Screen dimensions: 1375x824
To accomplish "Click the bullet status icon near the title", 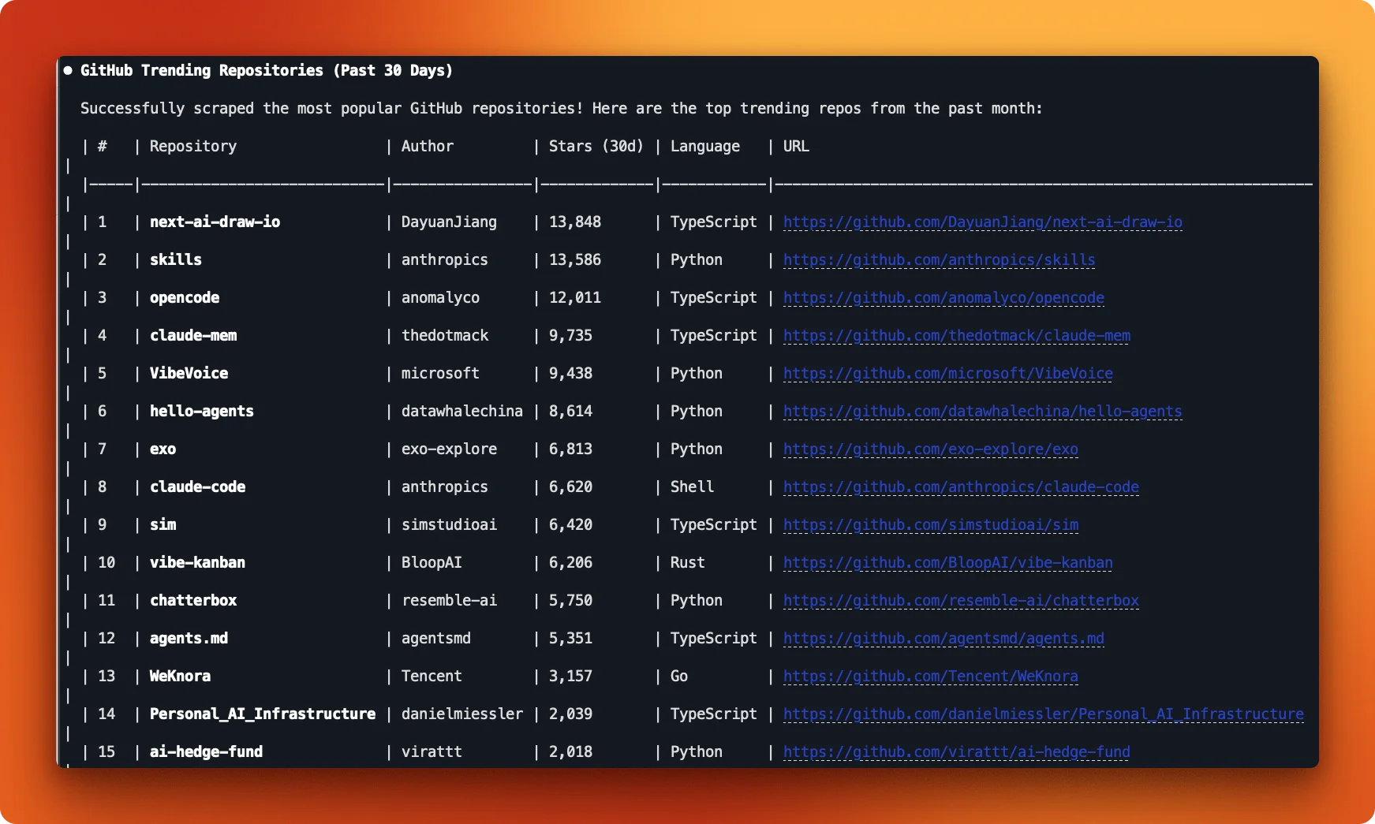I will [x=69, y=69].
